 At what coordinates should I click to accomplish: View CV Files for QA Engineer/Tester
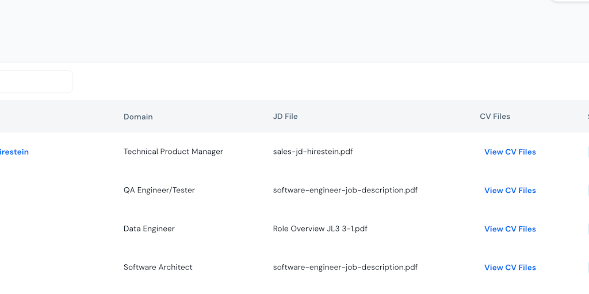coord(510,191)
